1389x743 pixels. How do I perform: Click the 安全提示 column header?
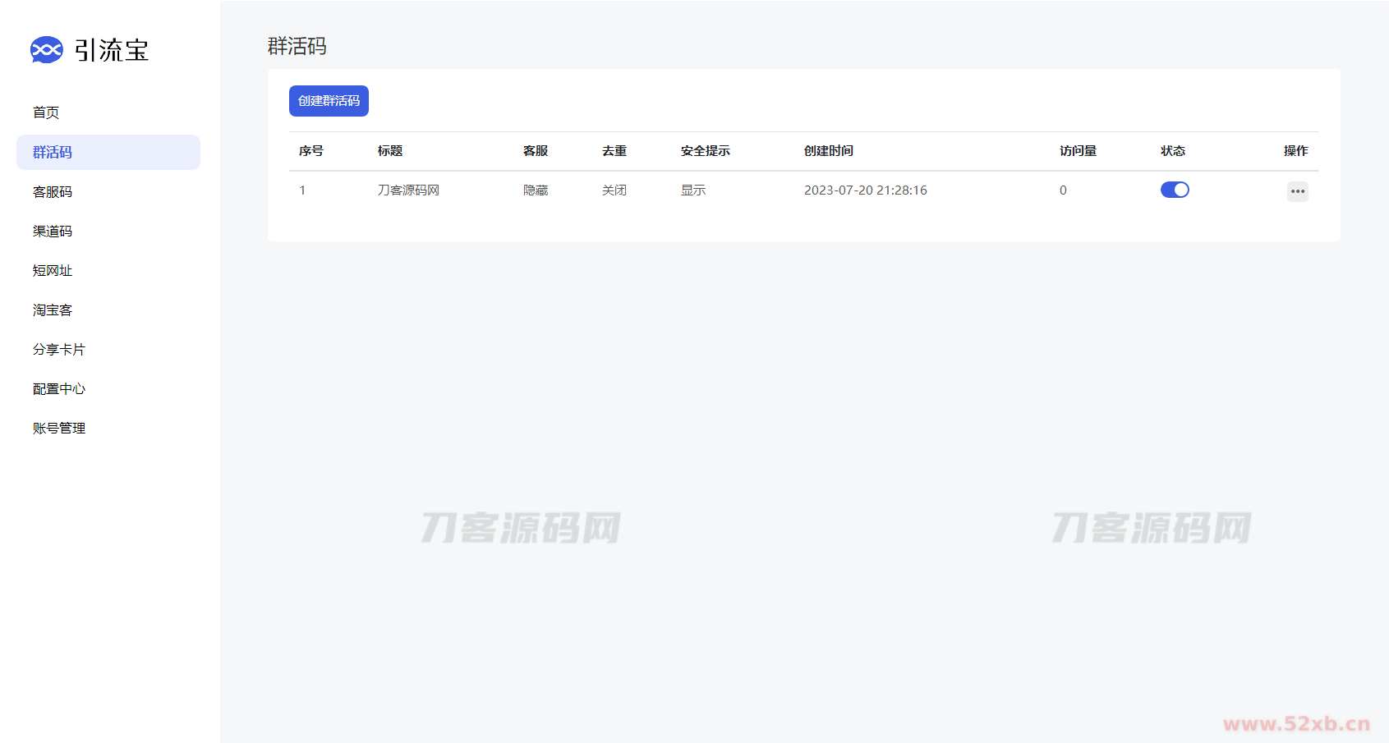click(x=705, y=151)
